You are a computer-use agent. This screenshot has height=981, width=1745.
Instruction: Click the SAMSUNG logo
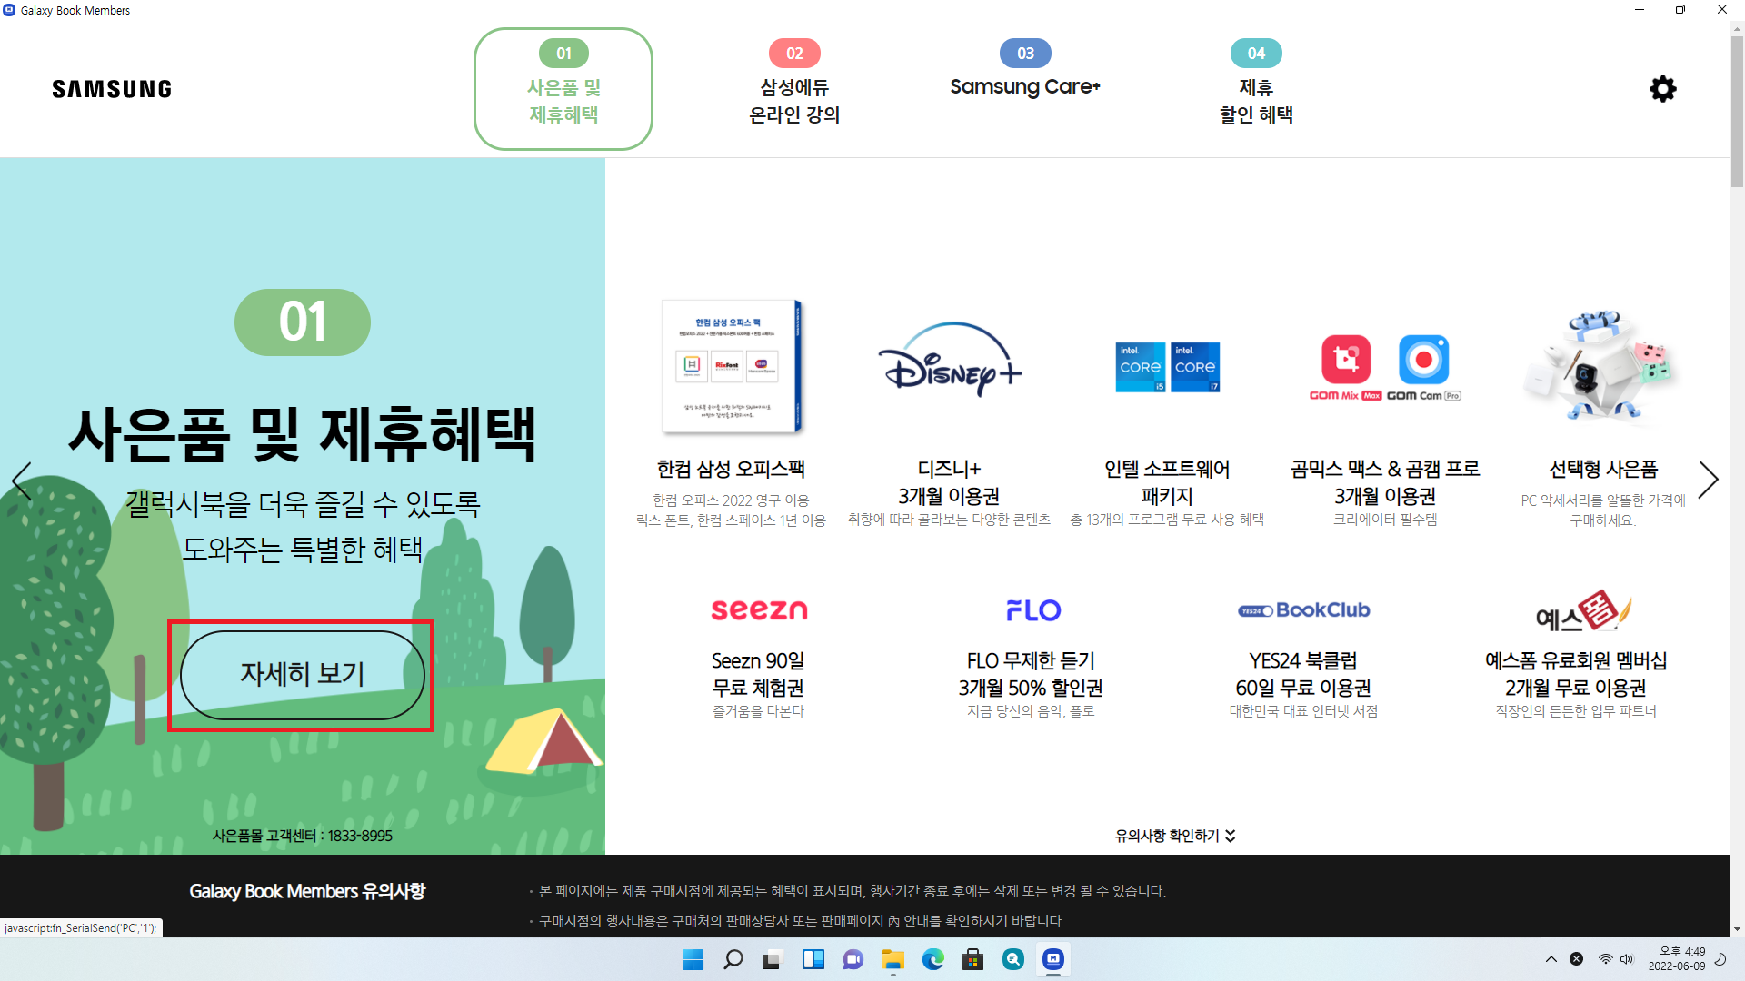tap(112, 89)
